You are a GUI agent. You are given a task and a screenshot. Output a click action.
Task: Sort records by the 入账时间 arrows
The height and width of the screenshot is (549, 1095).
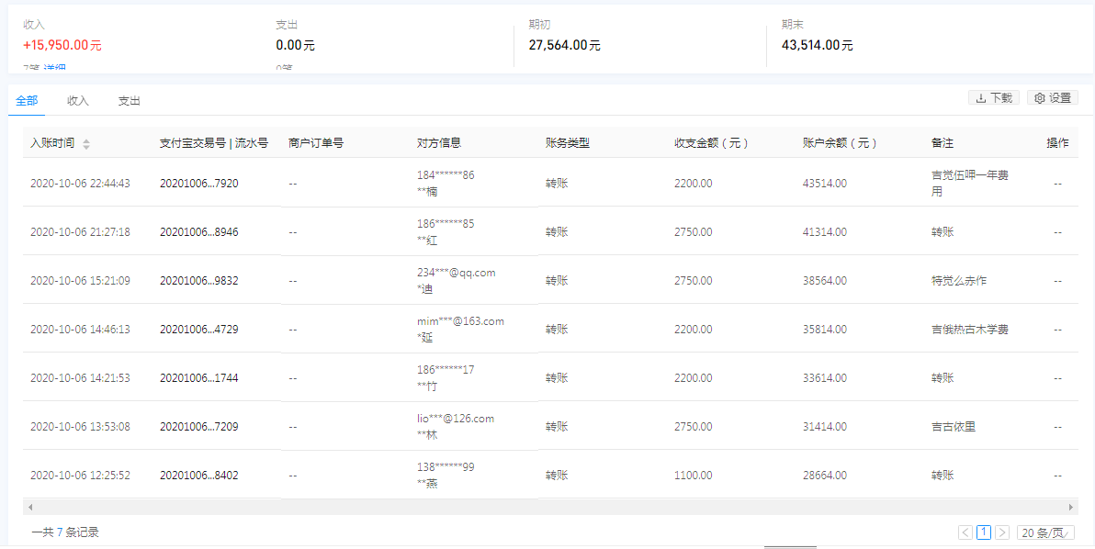click(x=86, y=144)
